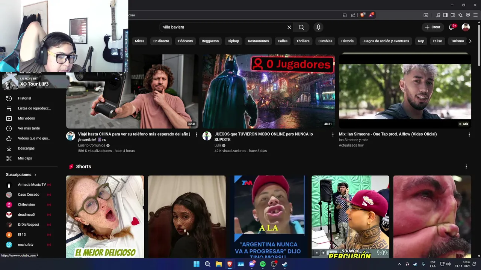The image size is (481, 270).
Task: Open Brave playlist music note icon
Action: click(438, 15)
